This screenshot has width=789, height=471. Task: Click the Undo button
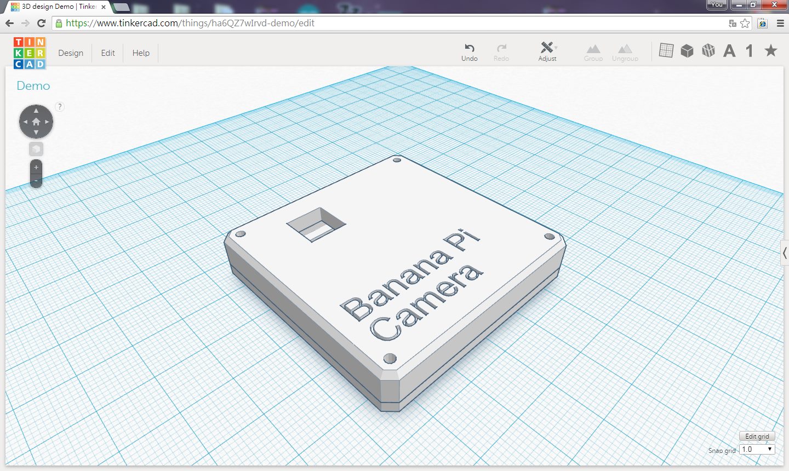(470, 52)
